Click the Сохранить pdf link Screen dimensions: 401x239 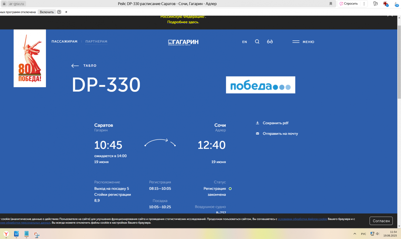[x=272, y=123]
